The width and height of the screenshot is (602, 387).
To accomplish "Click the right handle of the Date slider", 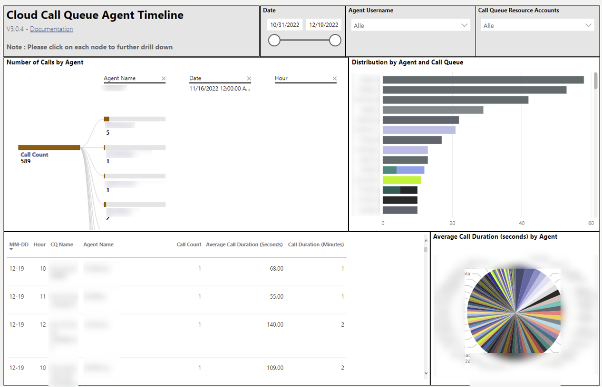I will point(335,40).
